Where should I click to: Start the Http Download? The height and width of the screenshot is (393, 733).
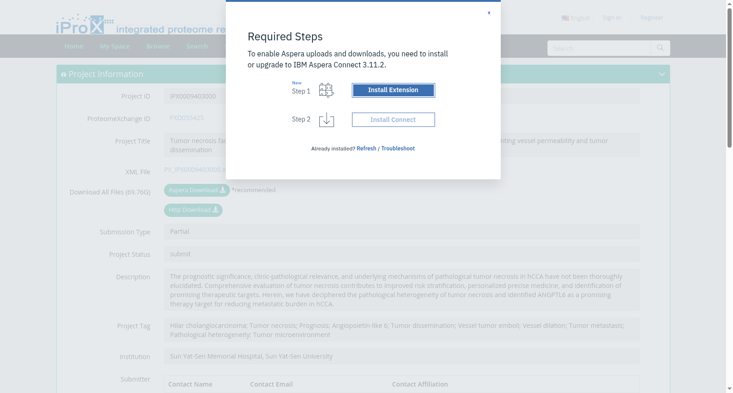(x=193, y=210)
